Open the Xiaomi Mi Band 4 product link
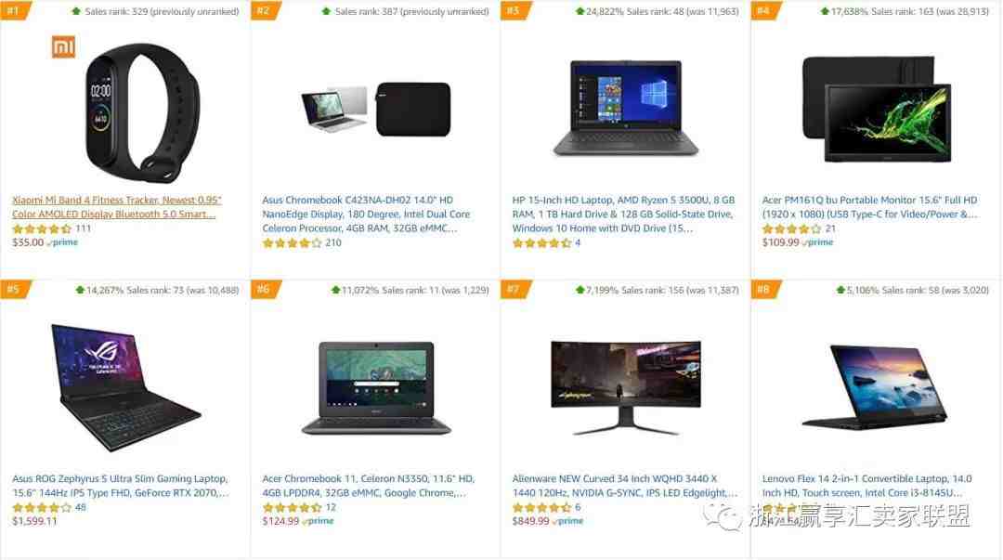The image size is (1003, 560). pyautogui.click(x=116, y=207)
